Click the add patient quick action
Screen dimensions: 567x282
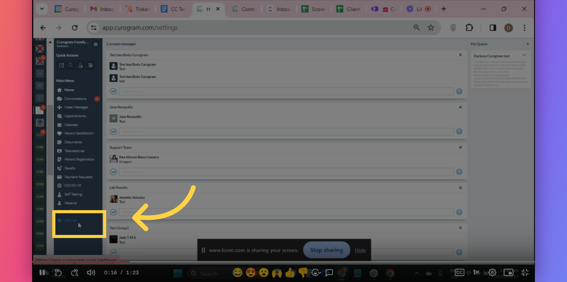coord(80,65)
